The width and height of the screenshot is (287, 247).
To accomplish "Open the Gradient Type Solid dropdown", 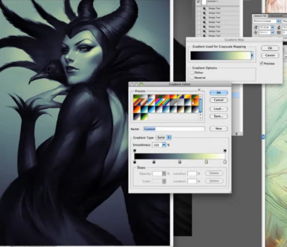I will coord(164,137).
